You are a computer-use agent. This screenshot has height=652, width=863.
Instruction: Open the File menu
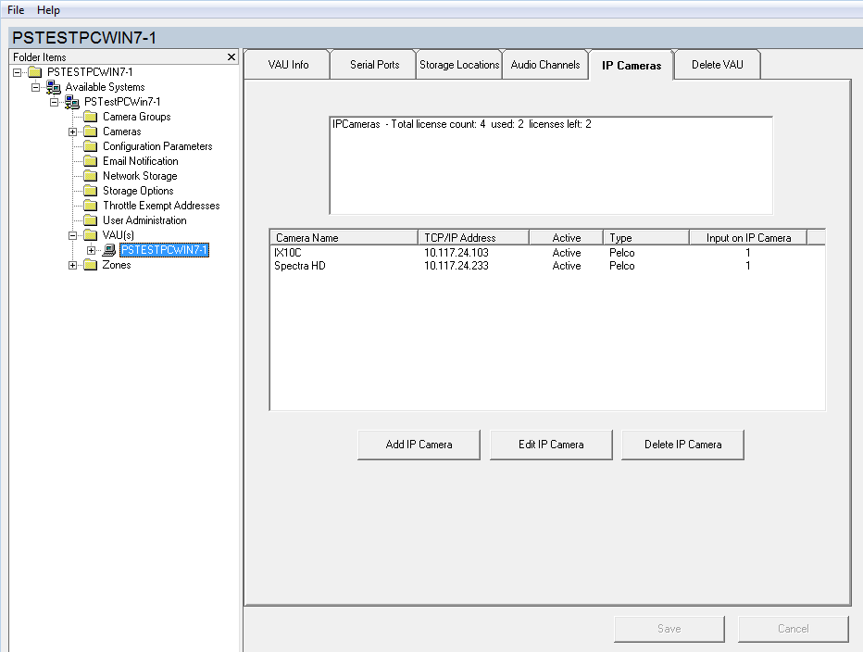(16, 10)
